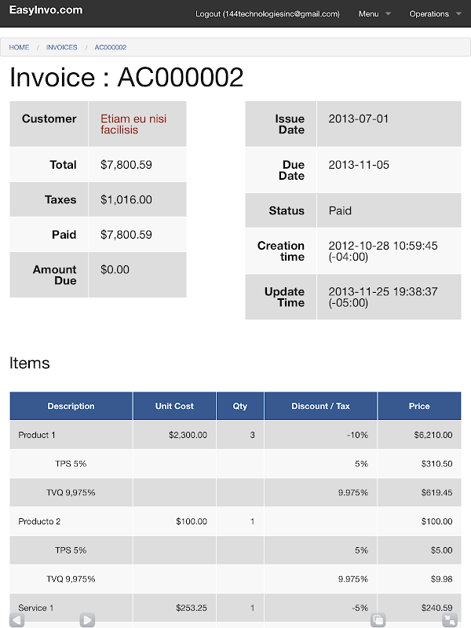Tap the fullscreen expand icon at bottom
Viewport: 471px width, 628px height.
(x=450, y=620)
